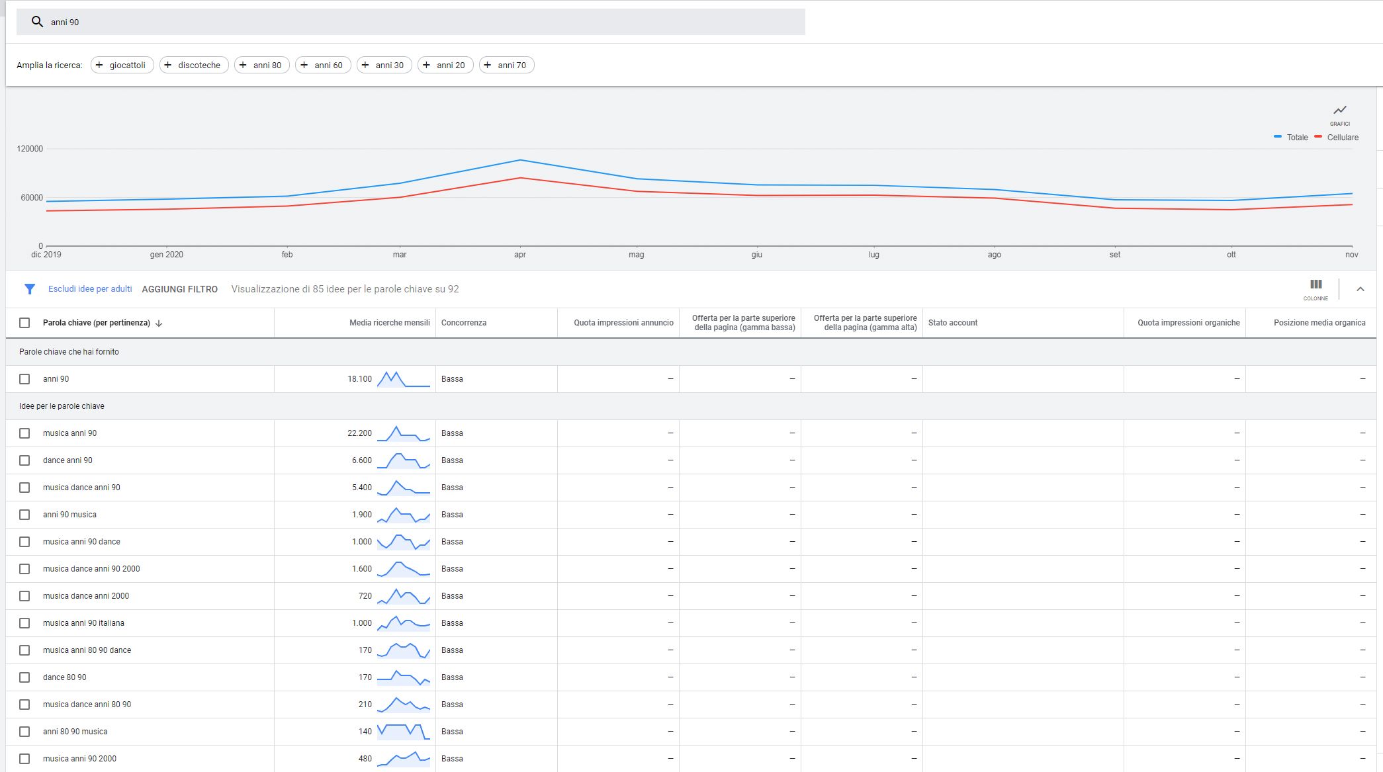The width and height of the screenshot is (1383, 772).
Task: Sort by Parola chiave (per pertinenza) header
Action: click(97, 323)
